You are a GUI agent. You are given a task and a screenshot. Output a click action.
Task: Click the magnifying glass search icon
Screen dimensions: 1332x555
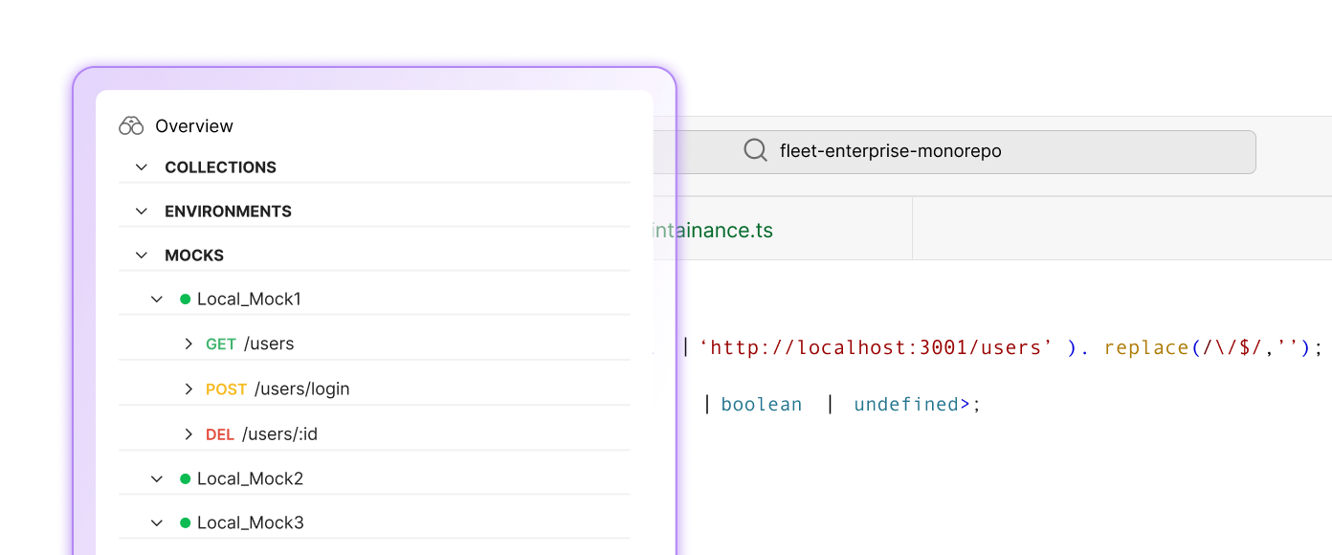[755, 151]
